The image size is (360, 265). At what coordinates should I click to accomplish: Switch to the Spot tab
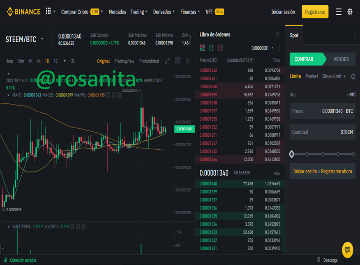(x=294, y=35)
